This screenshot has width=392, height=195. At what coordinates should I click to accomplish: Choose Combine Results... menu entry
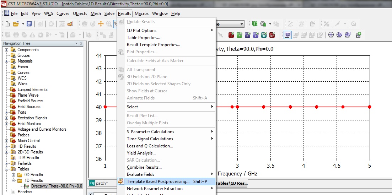166,167
